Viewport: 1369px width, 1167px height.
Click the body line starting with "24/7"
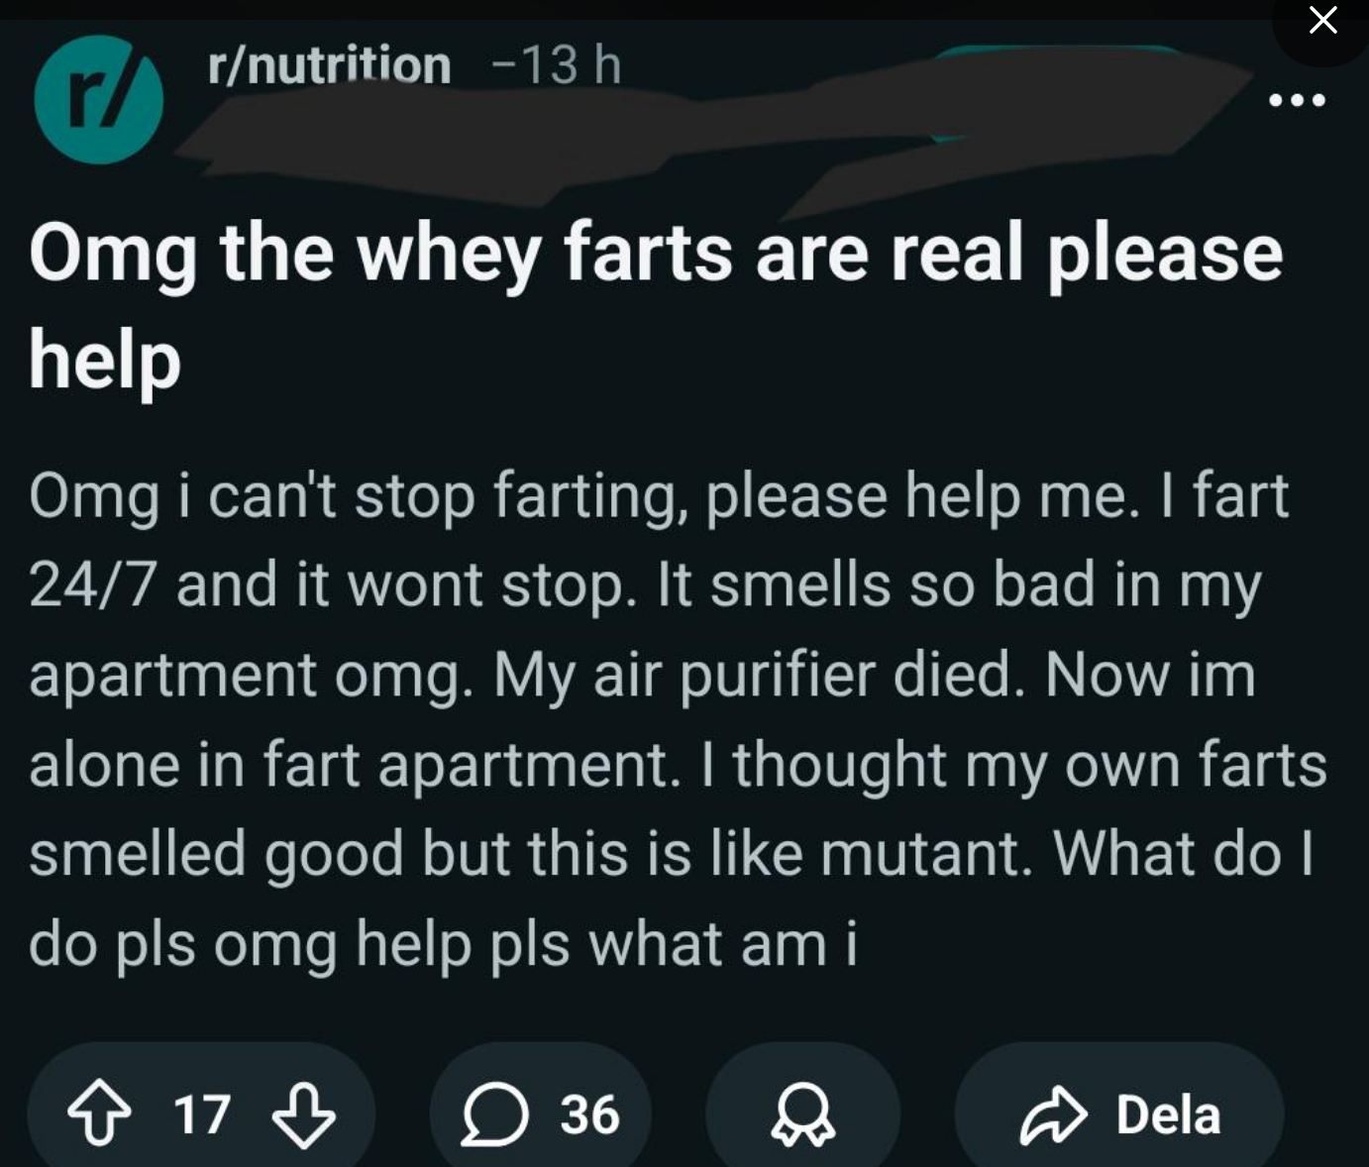(x=644, y=584)
